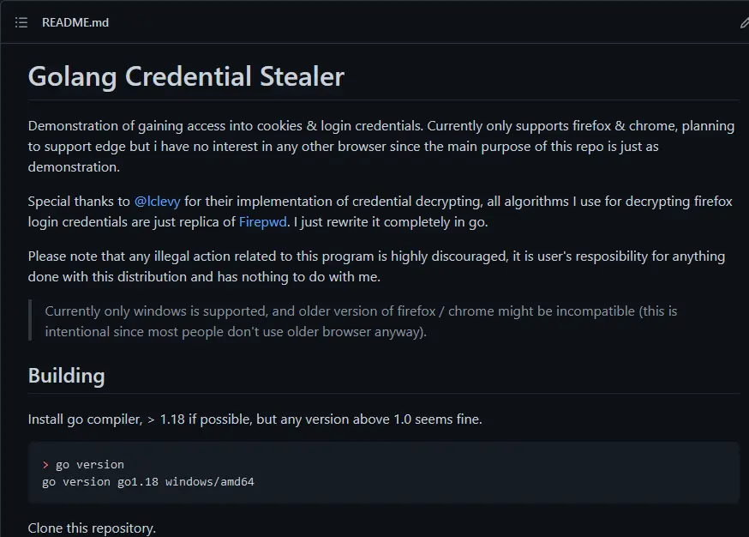Viewport: 749px width, 537px height.
Task: Open the README outline icon
Action: tap(21, 22)
